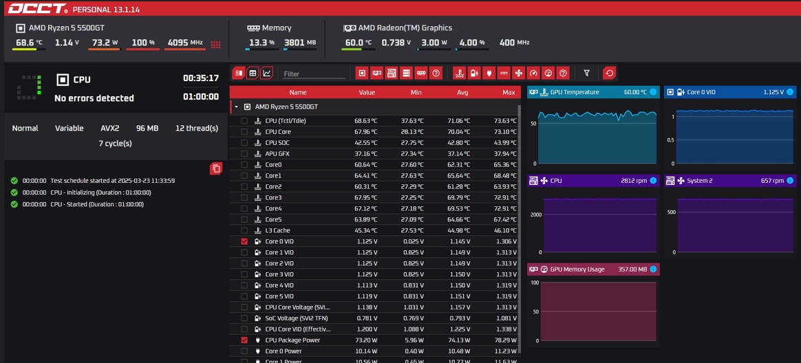The width and height of the screenshot is (801, 363).
Task: Toggle frequency gauge sensor filter
Action: coord(533,74)
